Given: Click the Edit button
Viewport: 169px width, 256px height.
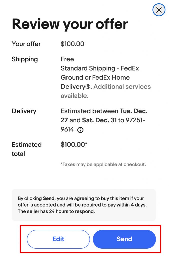Looking at the screenshot, I should point(58,239).
